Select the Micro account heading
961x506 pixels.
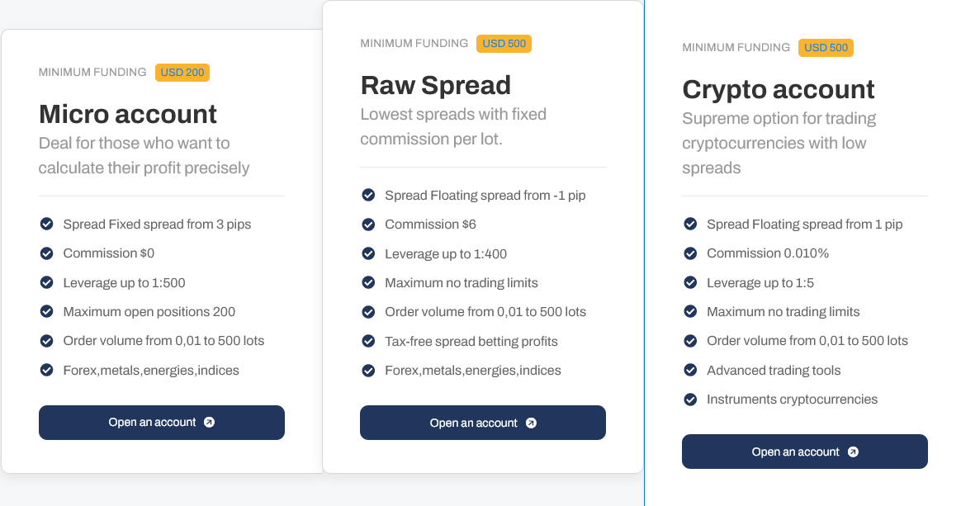click(x=127, y=114)
